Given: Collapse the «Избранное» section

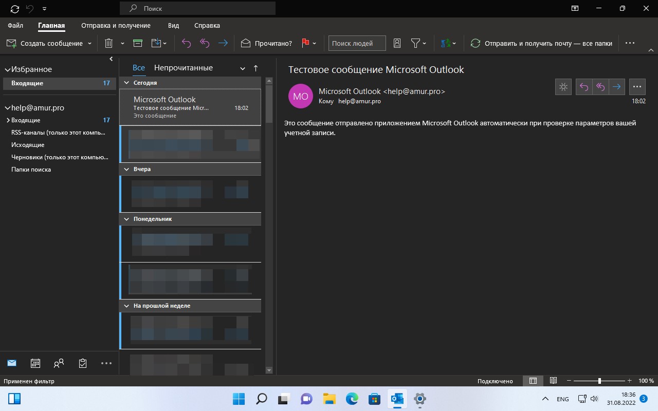Looking at the screenshot, I should coord(7,69).
